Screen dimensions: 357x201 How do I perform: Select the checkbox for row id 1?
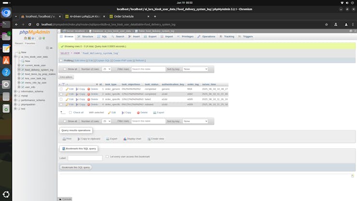(x=61, y=89)
